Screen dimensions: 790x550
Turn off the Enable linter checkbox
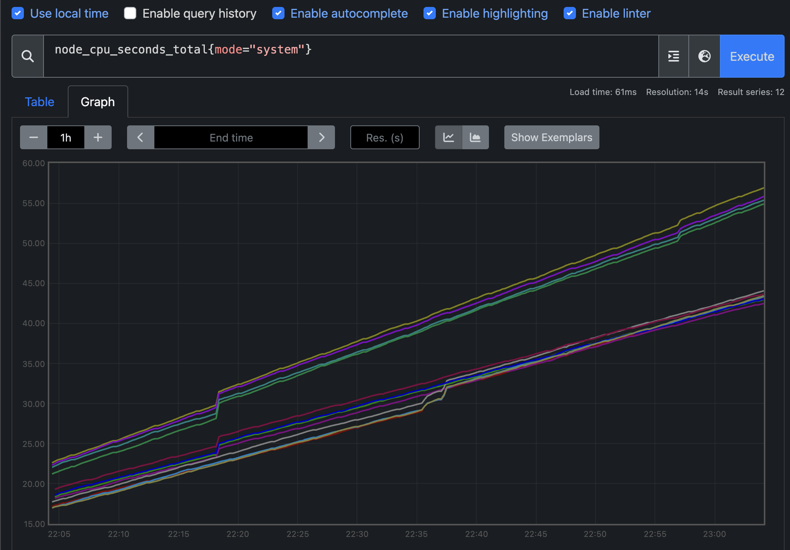point(569,13)
